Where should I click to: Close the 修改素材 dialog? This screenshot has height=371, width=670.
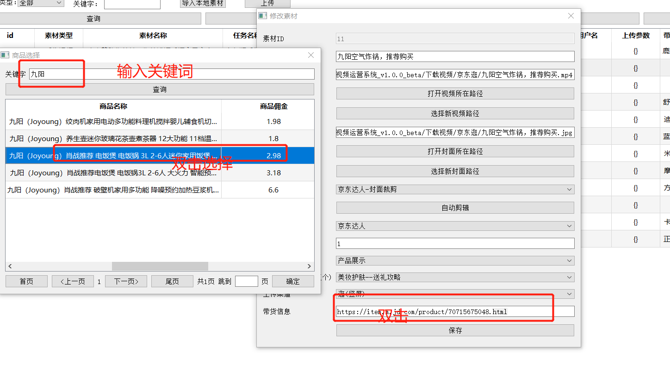[571, 16]
